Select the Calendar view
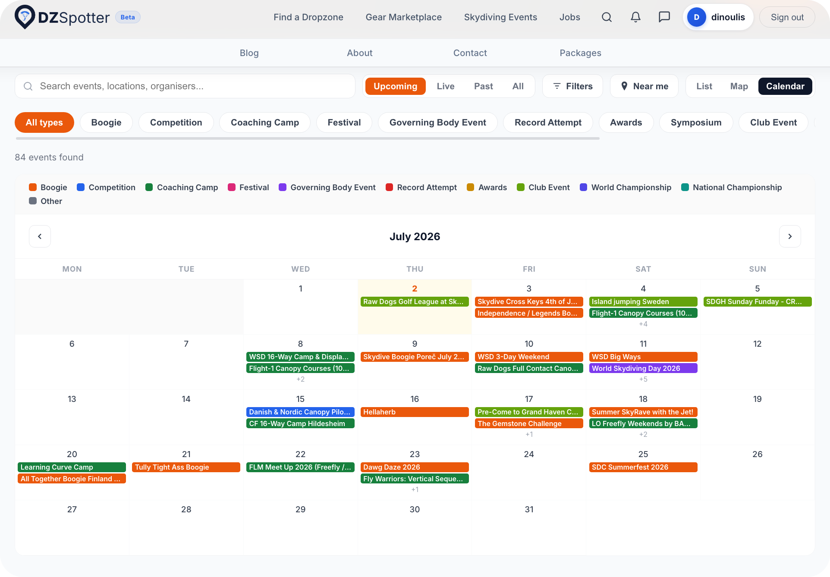 (x=785, y=86)
